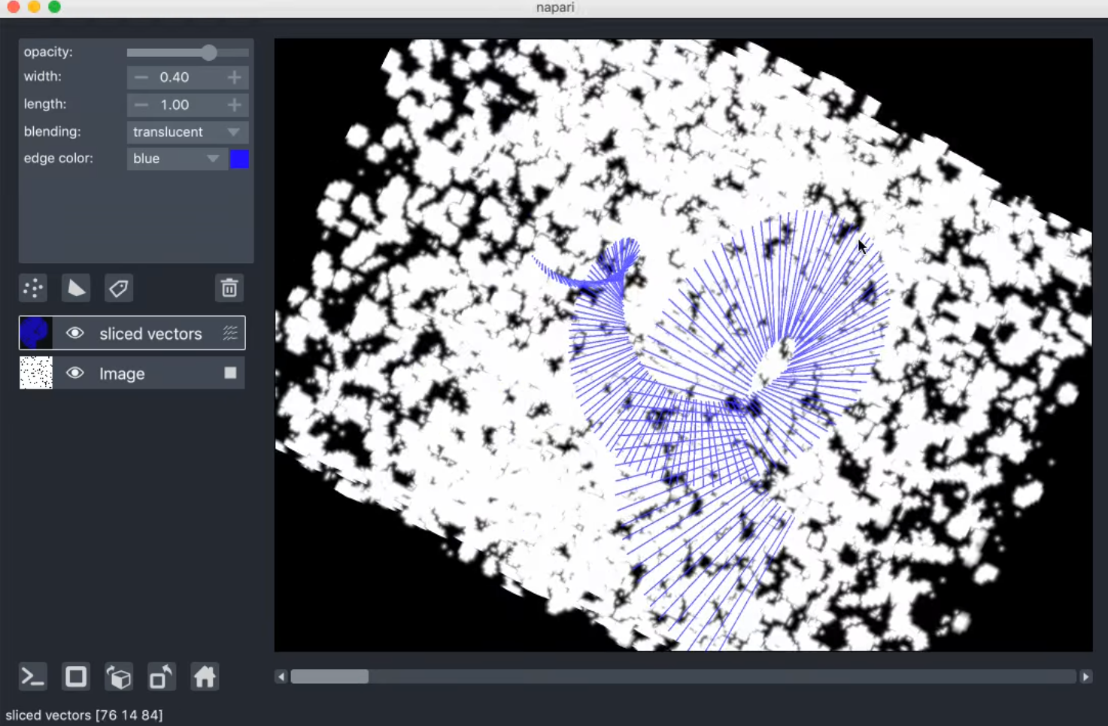Increase width with the plus button
This screenshot has width=1108, height=726.
coord(233,77)
